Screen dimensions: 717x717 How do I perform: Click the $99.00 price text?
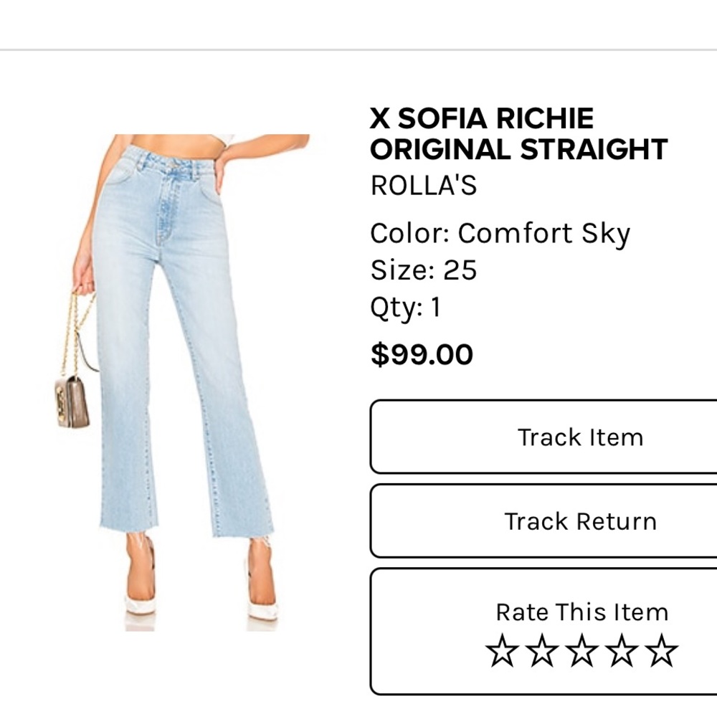(421, 353)
